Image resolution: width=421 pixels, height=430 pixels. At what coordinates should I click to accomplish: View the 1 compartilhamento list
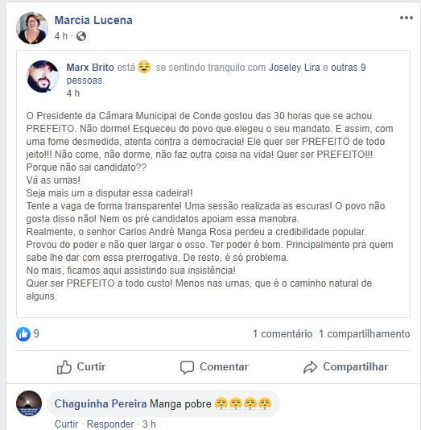pyautogui.click(x=365, y=334)
